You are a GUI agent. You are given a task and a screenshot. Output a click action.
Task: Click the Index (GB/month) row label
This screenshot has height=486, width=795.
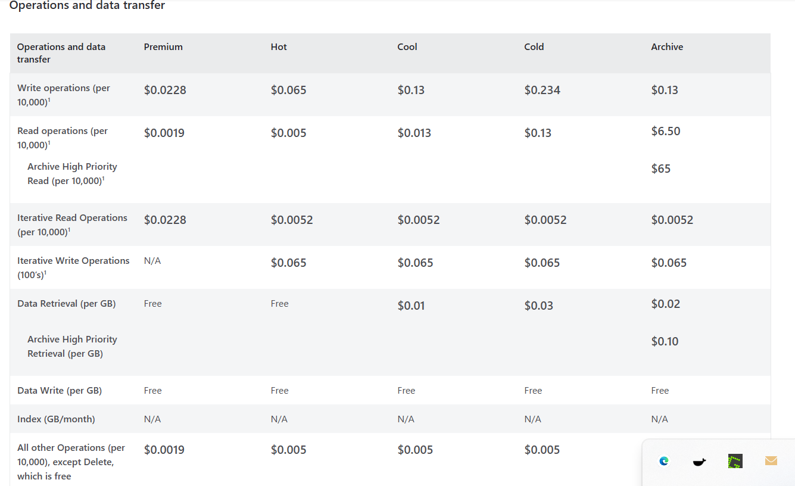pos(56,419)
